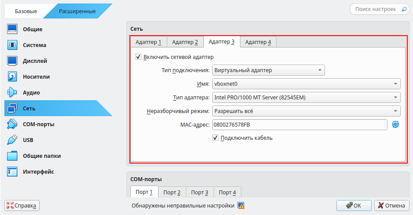The height and width of the screenshot is (215, 413).
Task: Select the COM-порты connector icon
Action: [x=12, y=124]
